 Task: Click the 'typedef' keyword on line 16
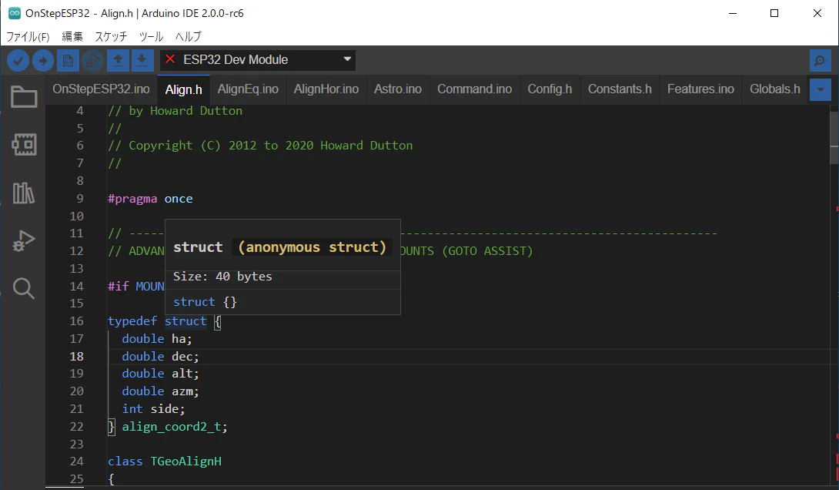[x=132, y=321]
